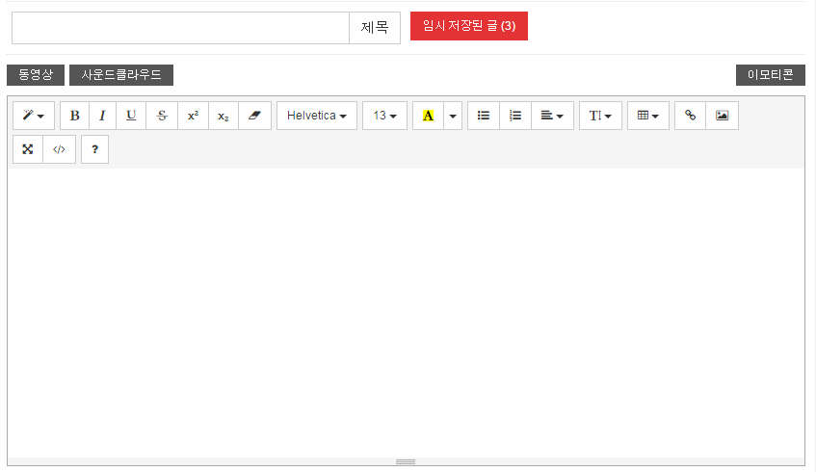816x472 pixels.
Task: Apply the yellow highlight color A button
Action: (x=428, y=116)
